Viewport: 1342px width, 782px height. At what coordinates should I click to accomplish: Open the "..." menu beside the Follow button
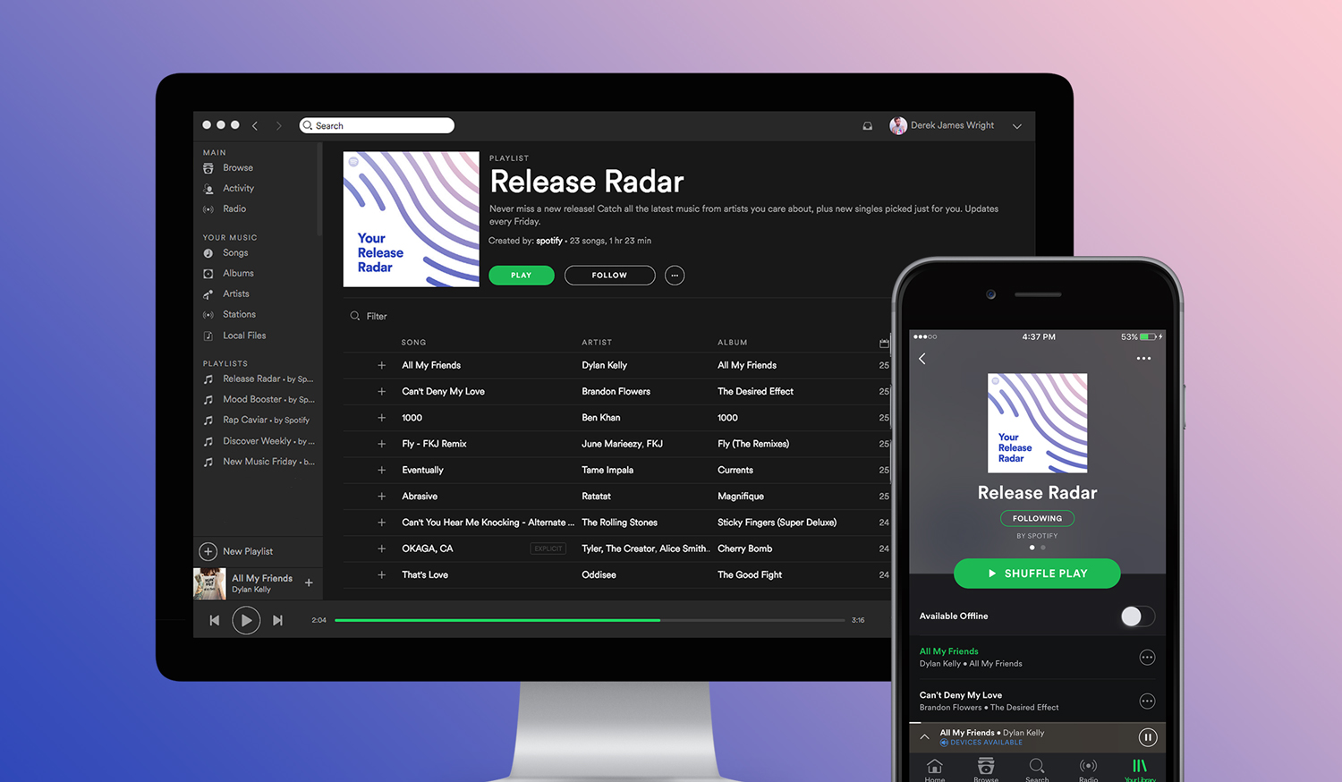674,275
